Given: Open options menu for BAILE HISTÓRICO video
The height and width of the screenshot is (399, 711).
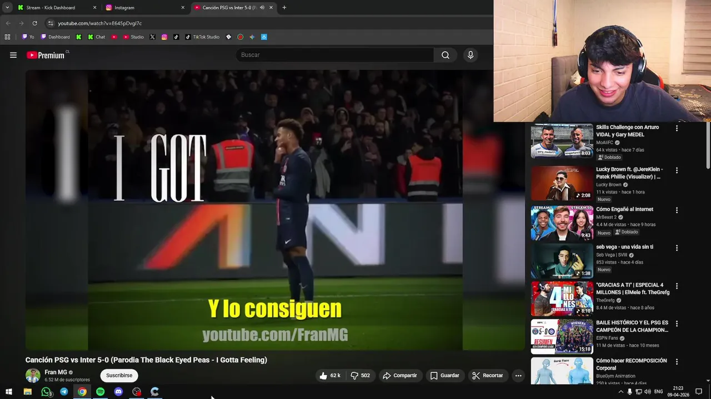Looking at the screenshot, I should point(677,324).
